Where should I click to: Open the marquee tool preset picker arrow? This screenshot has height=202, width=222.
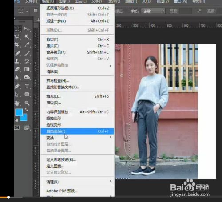(27, 11)
